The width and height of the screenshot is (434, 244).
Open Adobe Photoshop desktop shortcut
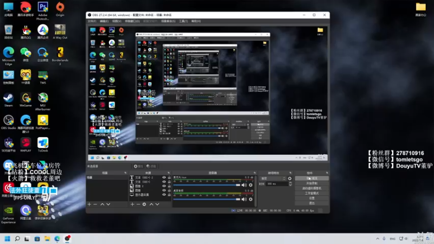43,11
